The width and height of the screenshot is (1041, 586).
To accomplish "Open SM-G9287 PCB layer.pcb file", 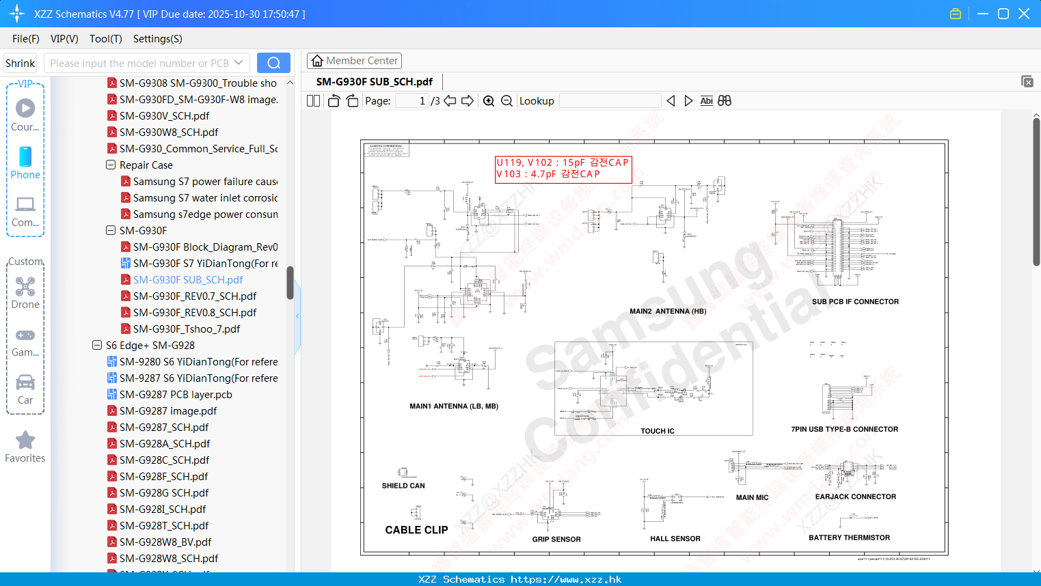I will 170,394.
